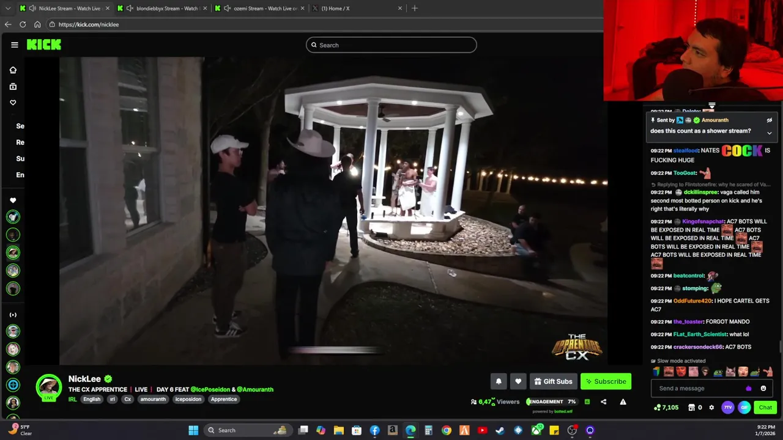Switch to the Home / X tab
Image resolution: width=783 pixels, height=440 pixels.
(x=357, y=8)
